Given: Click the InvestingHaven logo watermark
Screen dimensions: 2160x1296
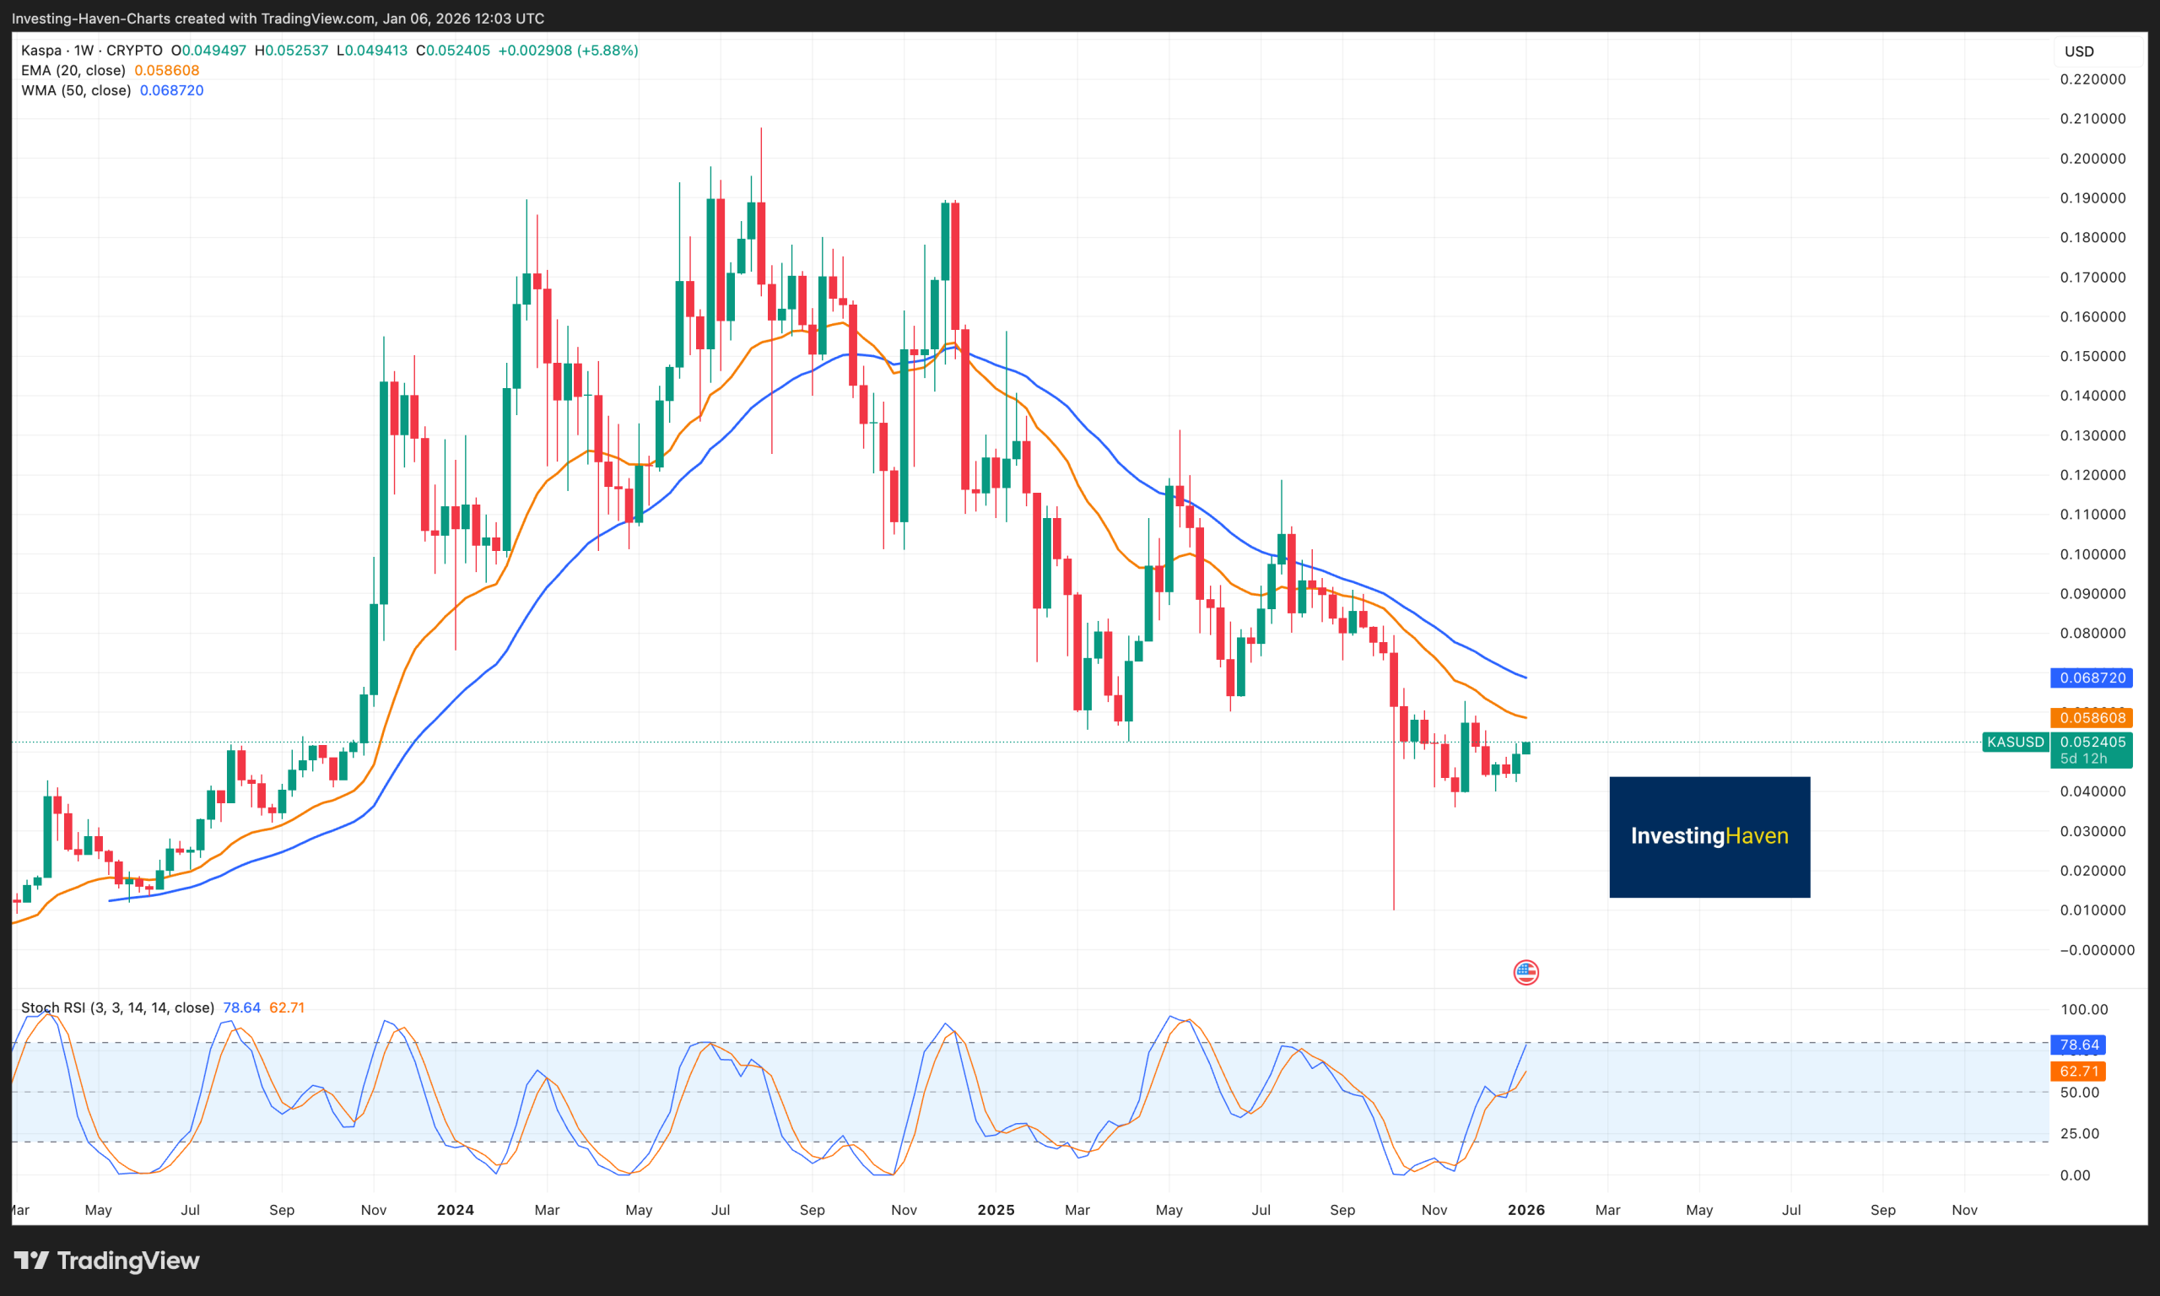Looking at the screenshot, I should pyautogui.click(x=1709, y=837).
